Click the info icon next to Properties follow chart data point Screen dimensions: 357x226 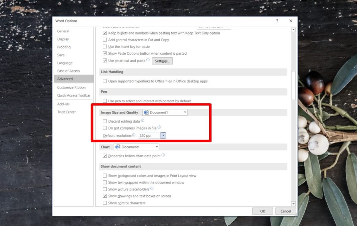point(164,156)
